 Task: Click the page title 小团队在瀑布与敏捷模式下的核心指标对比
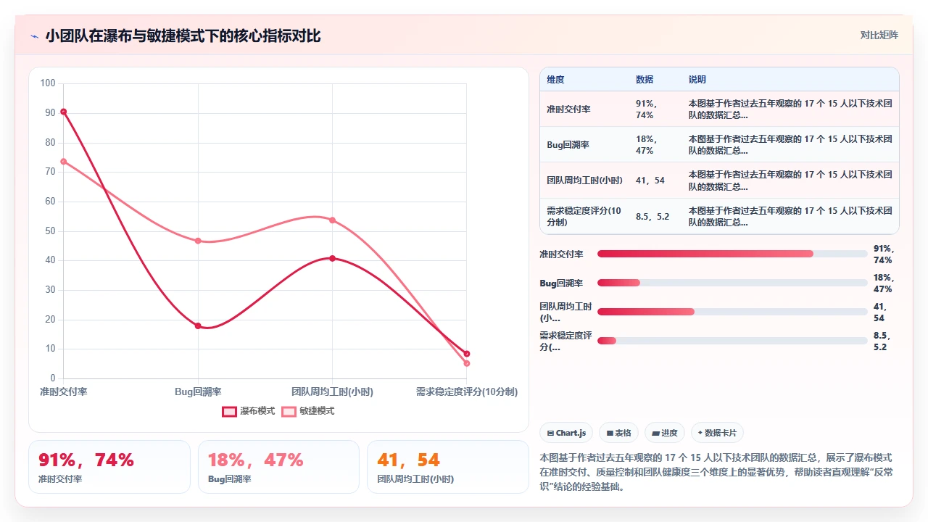(x=183, y=36)
